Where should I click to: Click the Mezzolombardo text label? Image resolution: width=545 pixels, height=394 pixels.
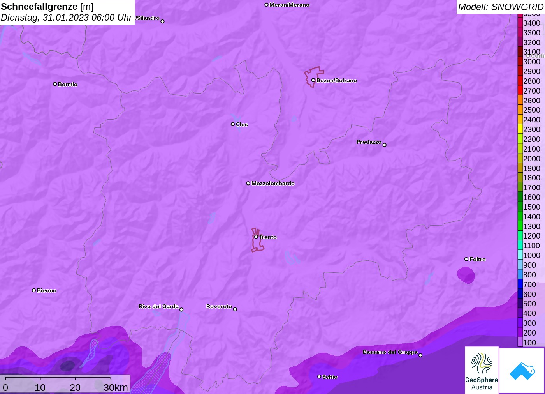point(273,183)
